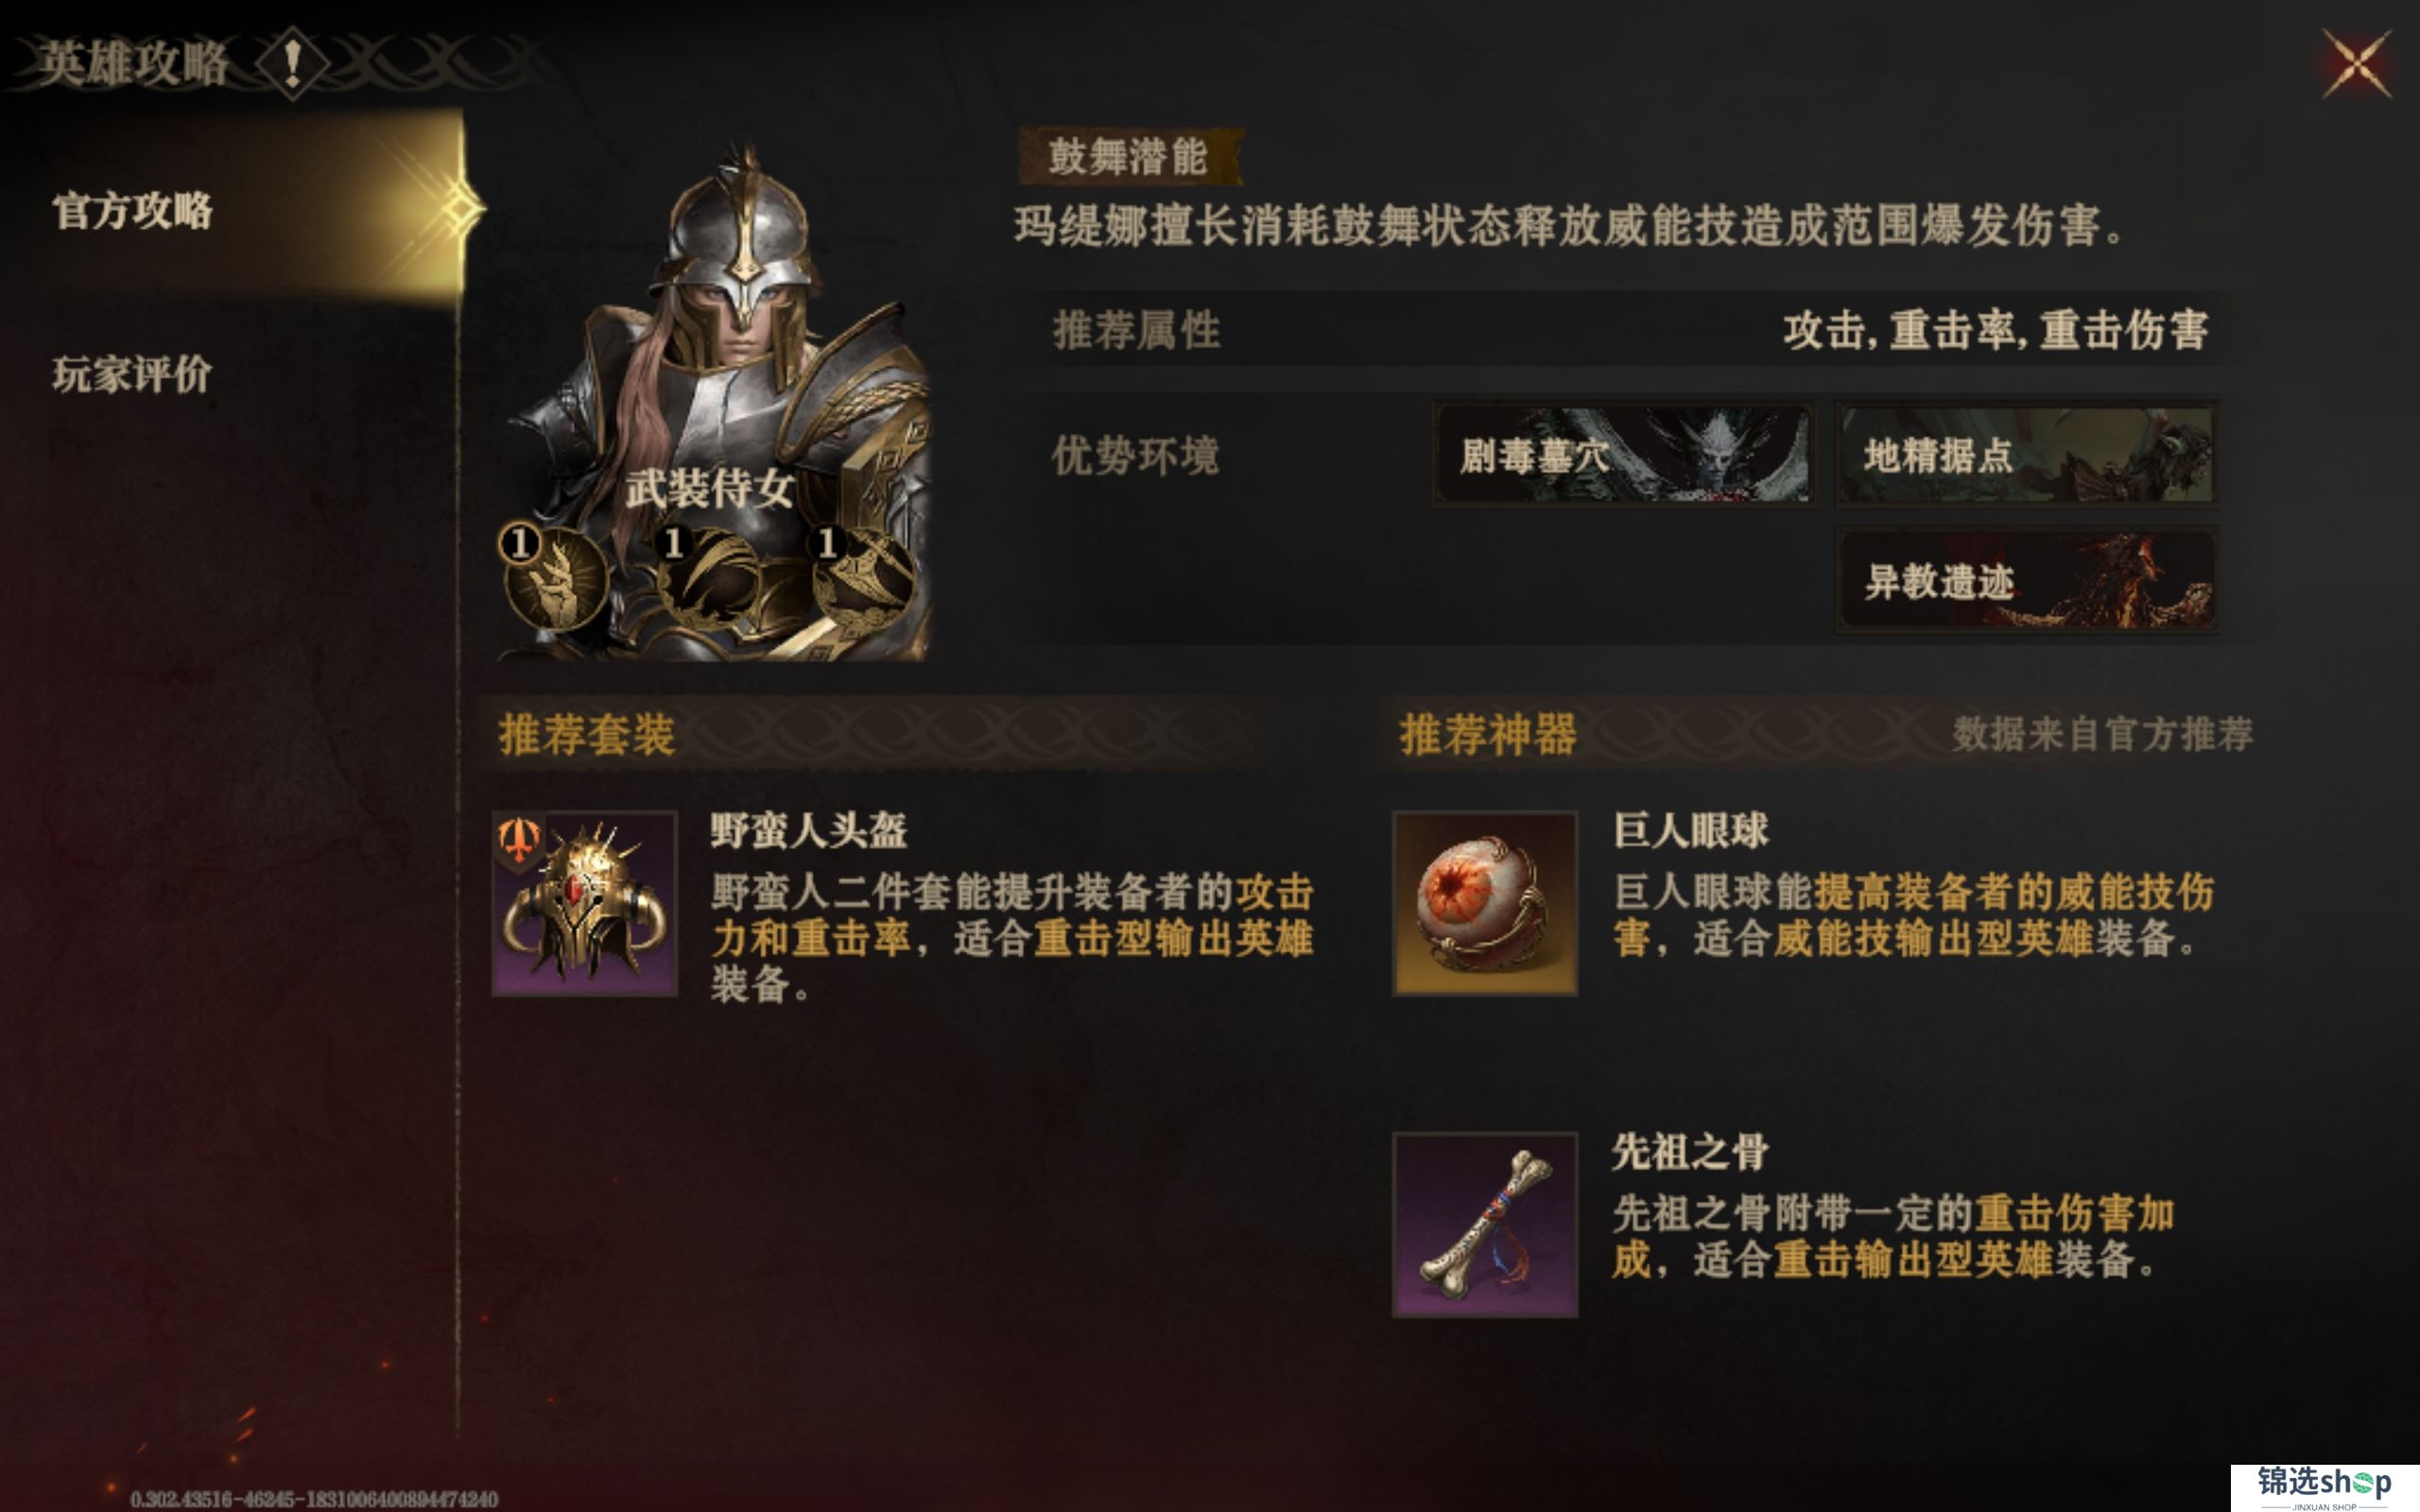Click the 锦选shop watermark logo
2420x1512 pixels.
coord(2323,1486)
